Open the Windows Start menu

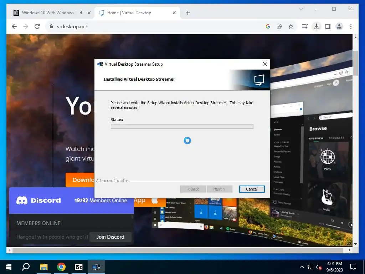(9, 267)
